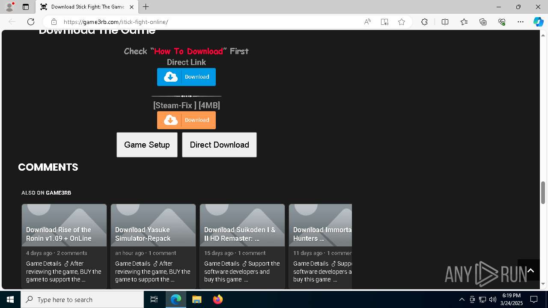Refresh the current page
The image size is (548, 308).
(x=31, y=22)
